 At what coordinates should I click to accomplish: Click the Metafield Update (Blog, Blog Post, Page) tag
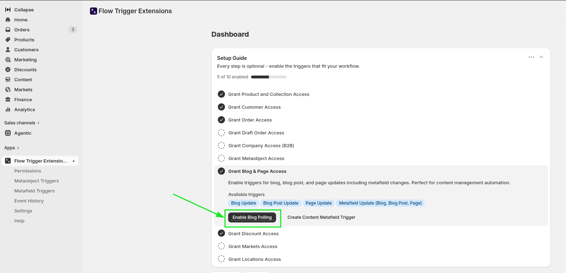pos(380,203)
